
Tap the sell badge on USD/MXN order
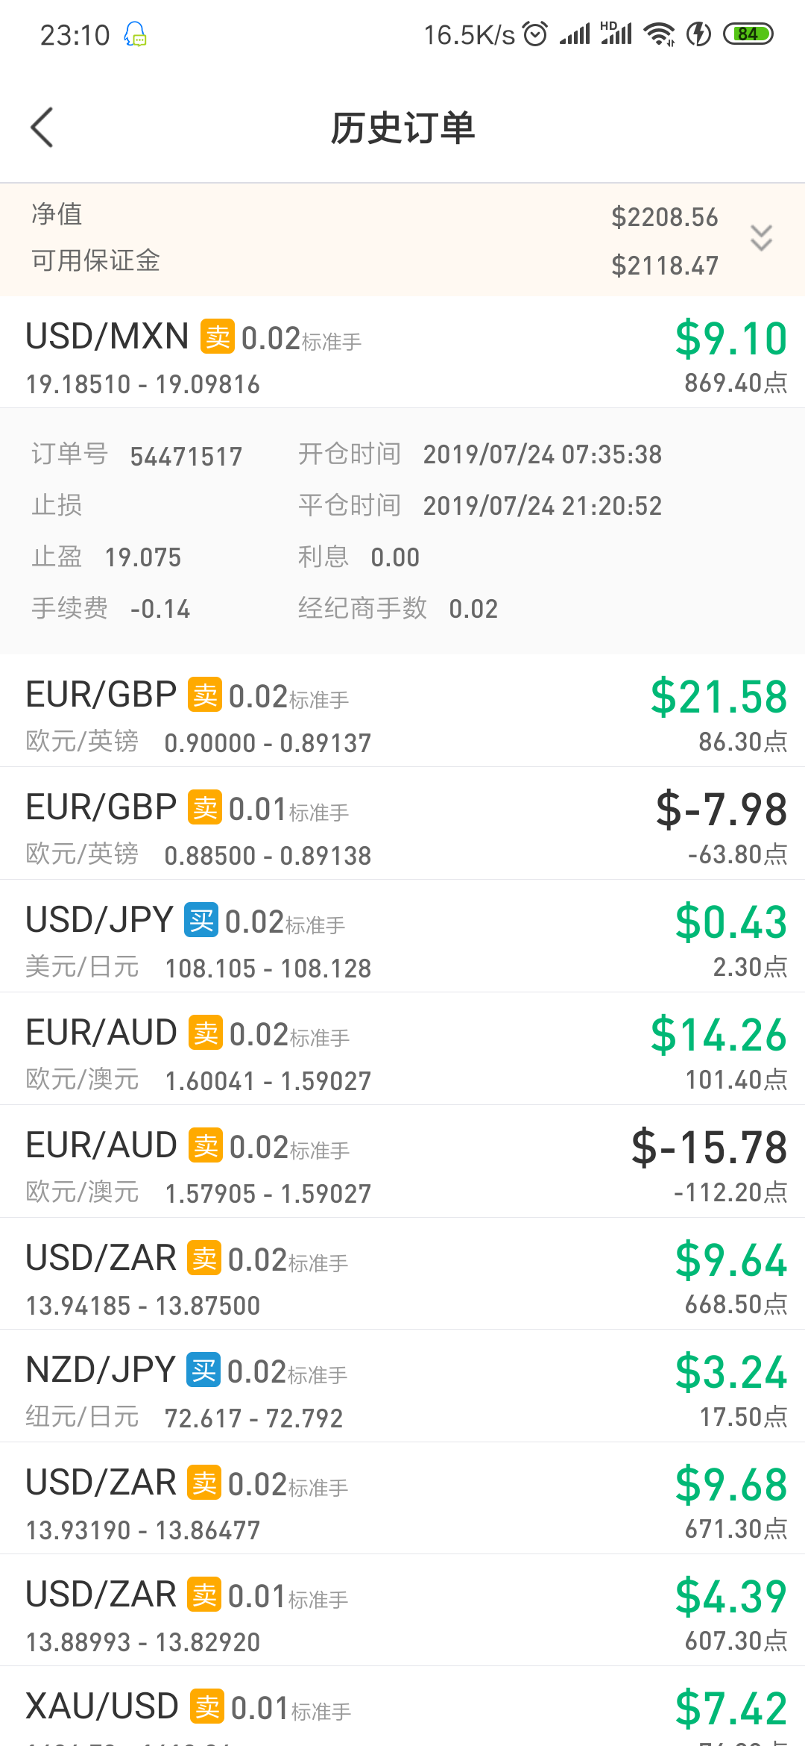(217, 337)
